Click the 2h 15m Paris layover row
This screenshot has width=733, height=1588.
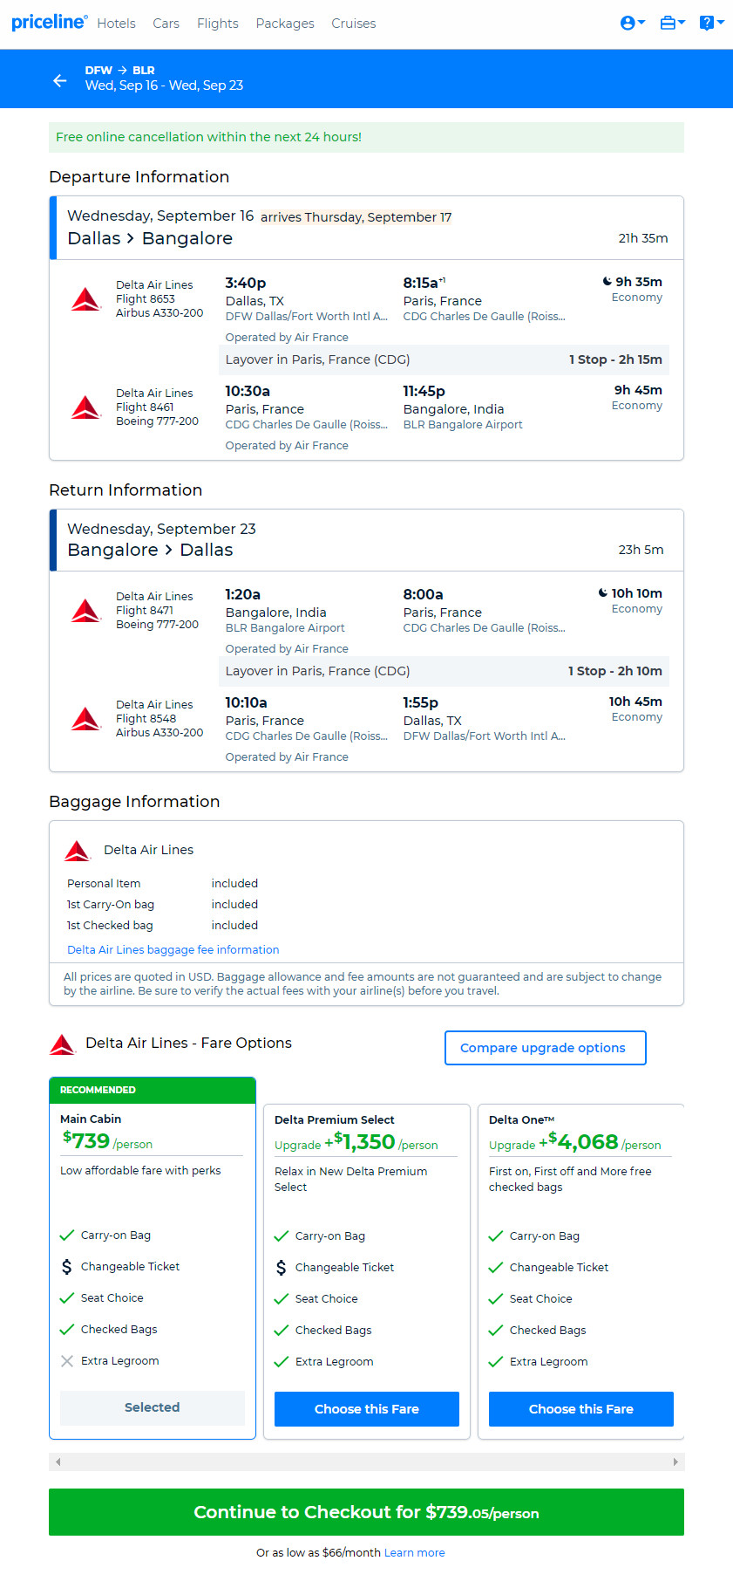tap(444, 359)
